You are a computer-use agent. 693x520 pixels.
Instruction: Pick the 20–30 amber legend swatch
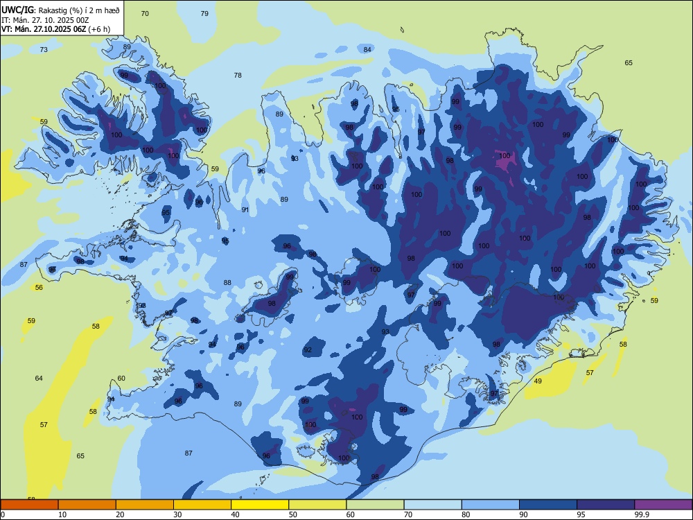145,505
